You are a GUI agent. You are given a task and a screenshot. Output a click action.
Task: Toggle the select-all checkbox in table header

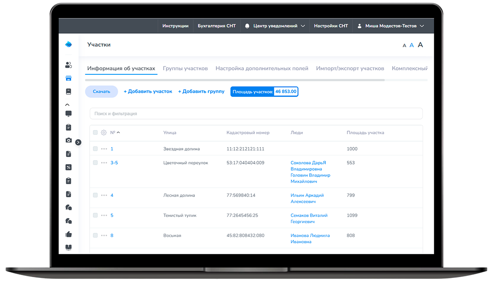(95, 133)
